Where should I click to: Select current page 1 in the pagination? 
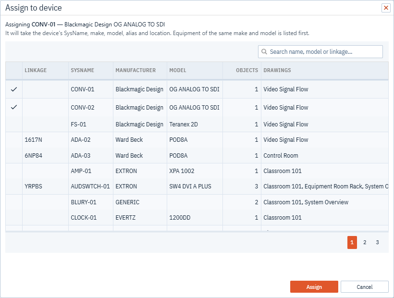pyautogui.click(x=352, y=242)
